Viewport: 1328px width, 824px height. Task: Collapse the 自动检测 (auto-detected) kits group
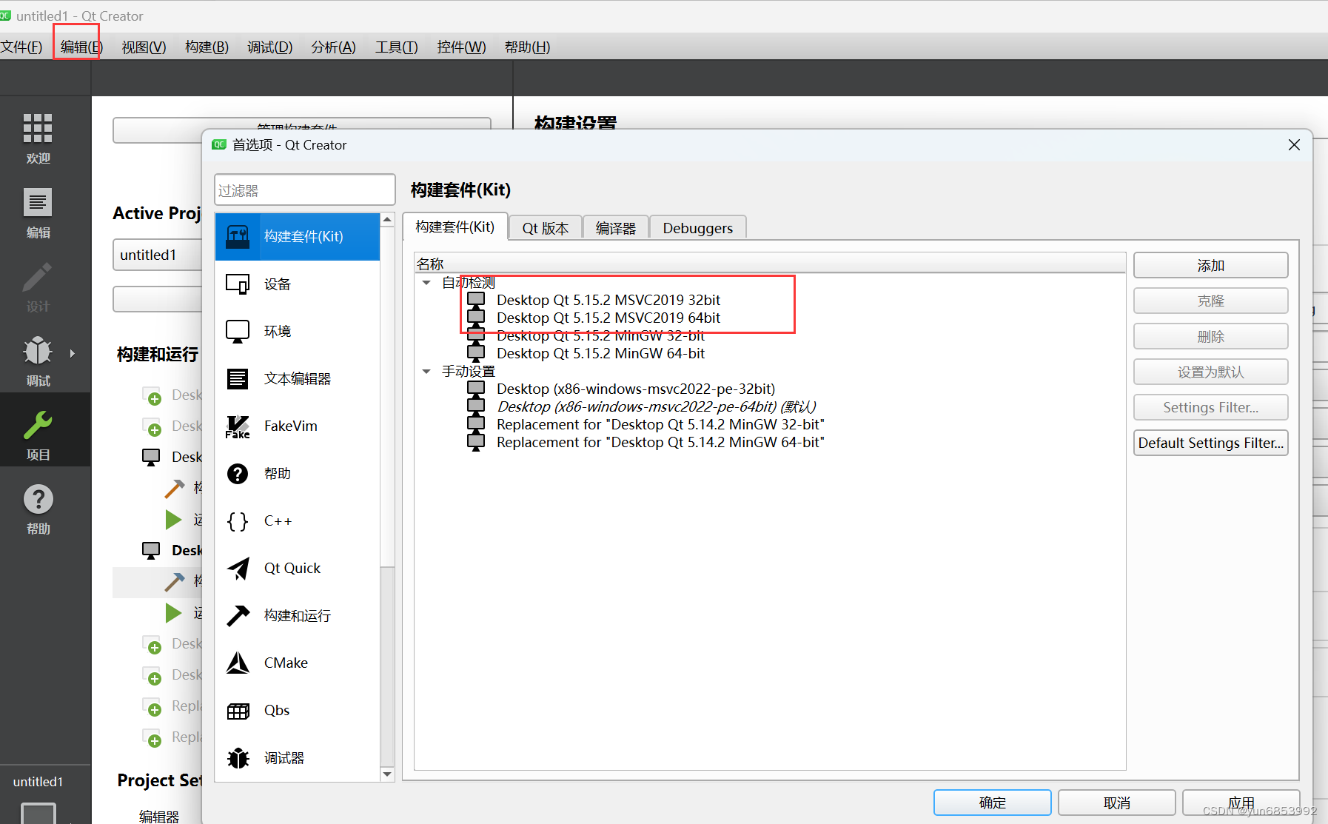pyautogui.click(x=426, y=283)
